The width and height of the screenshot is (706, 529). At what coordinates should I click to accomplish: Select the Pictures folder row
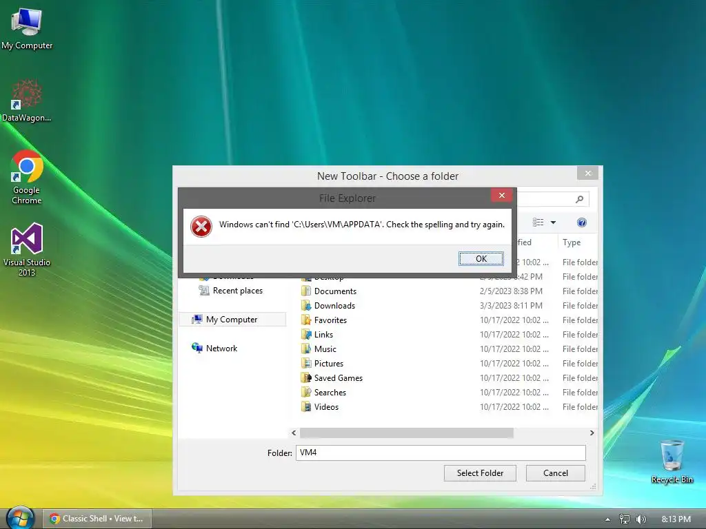pyautogui.click(x=449, y=363)
